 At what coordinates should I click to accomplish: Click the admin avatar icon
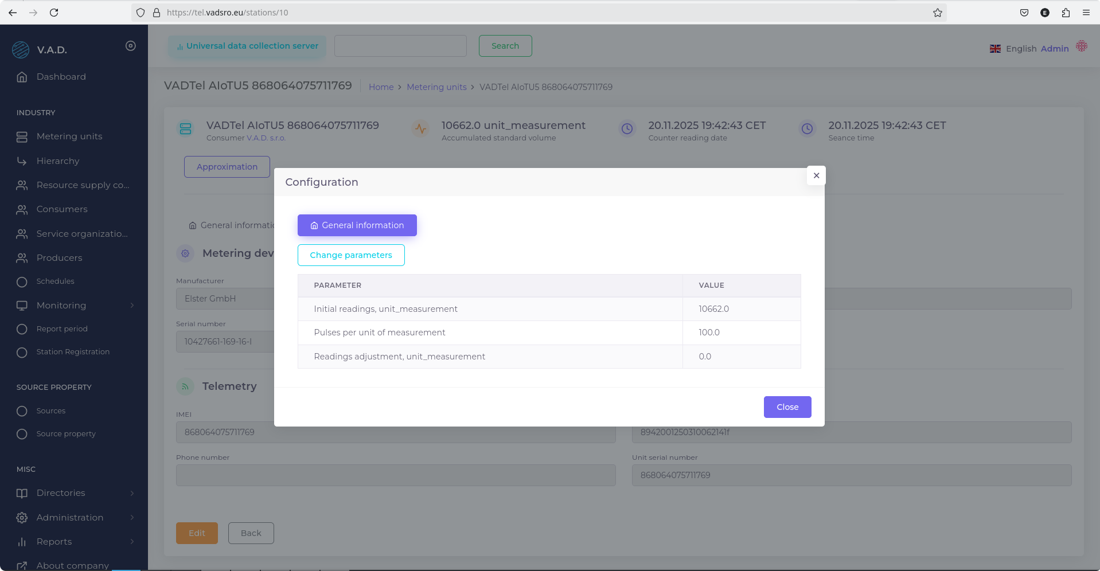1081,46
